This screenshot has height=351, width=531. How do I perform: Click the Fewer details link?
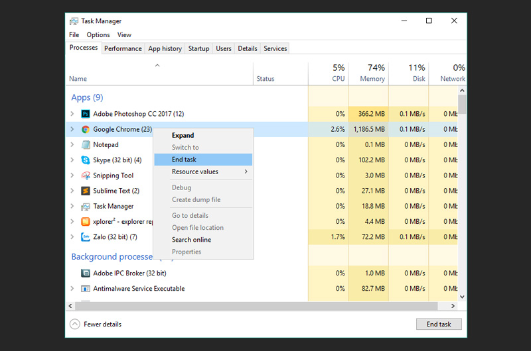click(102, 325)
